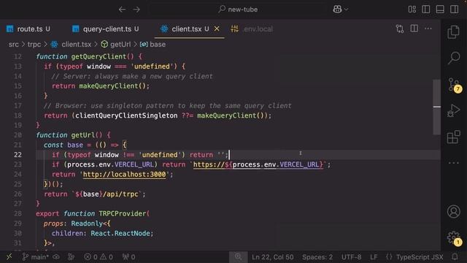Open the errors and warnings panel
This screenshot has width=467, height=263.
tap(99, 256)
